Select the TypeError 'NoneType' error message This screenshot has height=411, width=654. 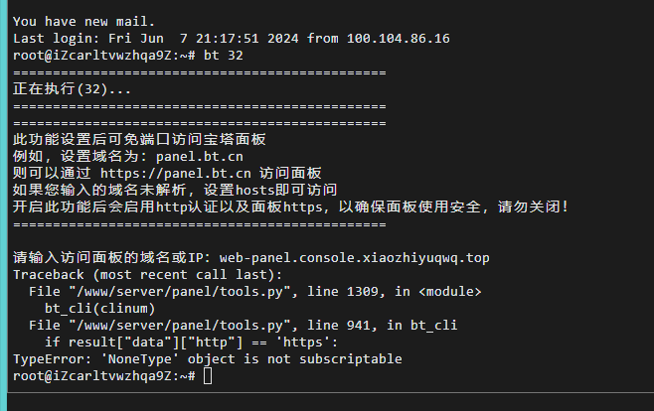click(x=208, y=359)
